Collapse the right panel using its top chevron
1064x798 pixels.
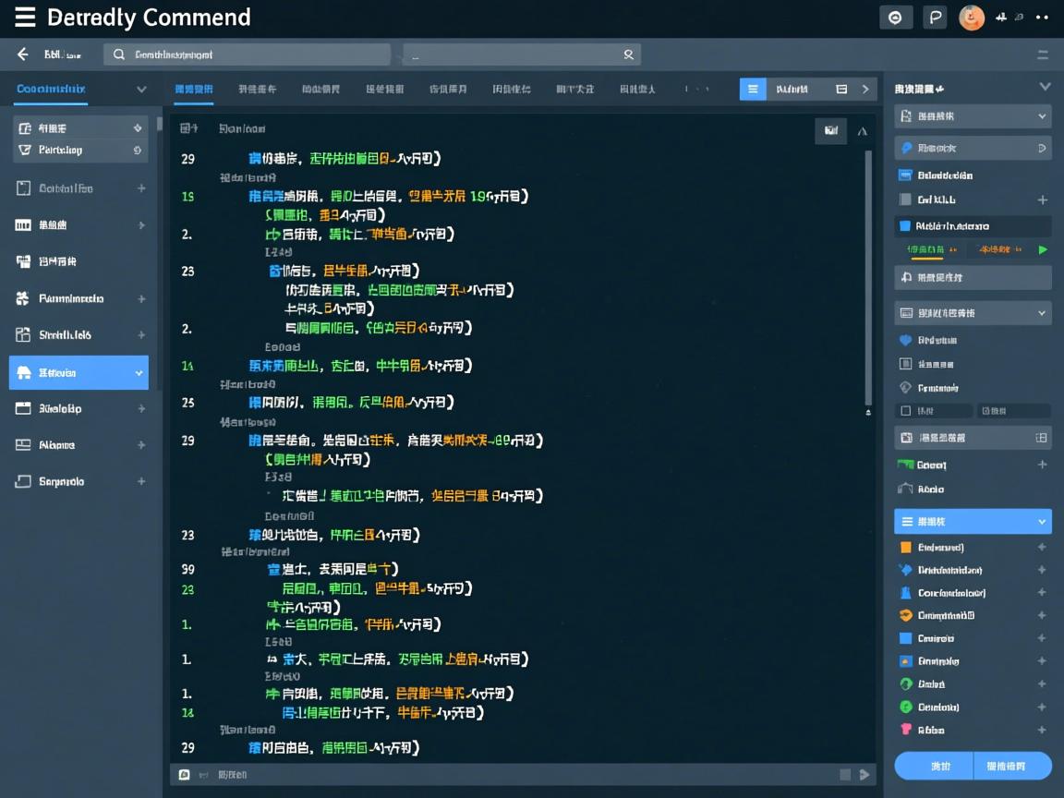pos(1045,88)
